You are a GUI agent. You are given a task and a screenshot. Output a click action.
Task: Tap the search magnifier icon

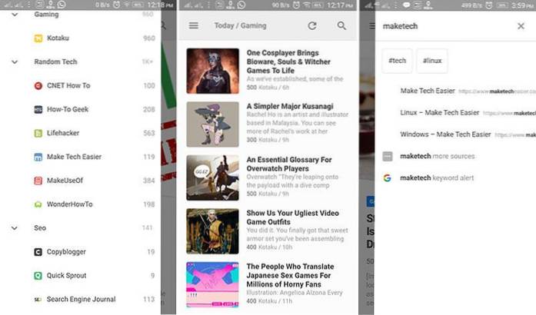pyautogui.click(x=341, y=25)
